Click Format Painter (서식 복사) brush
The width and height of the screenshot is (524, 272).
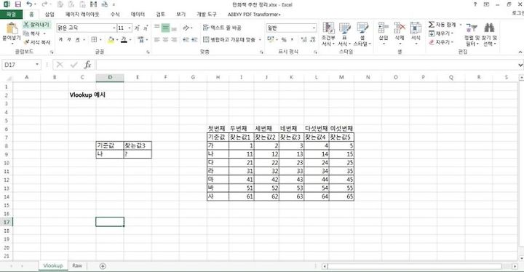[x=26, y=42]
